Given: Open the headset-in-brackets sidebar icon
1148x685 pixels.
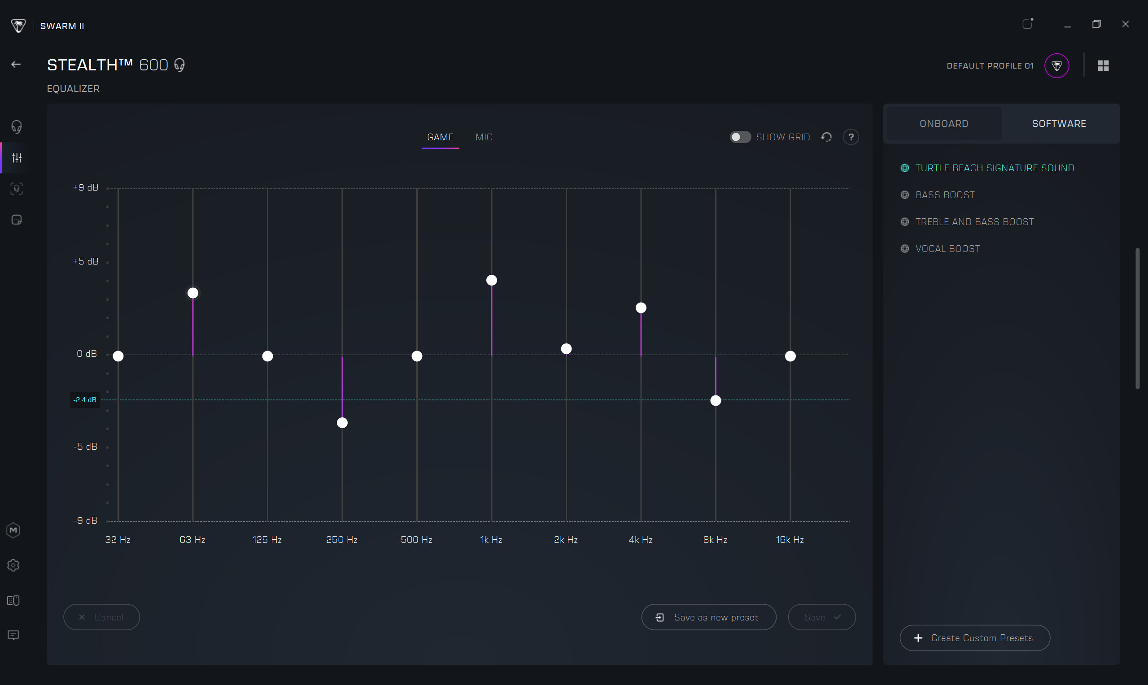Looking at the screenshot, I should 17,188.
